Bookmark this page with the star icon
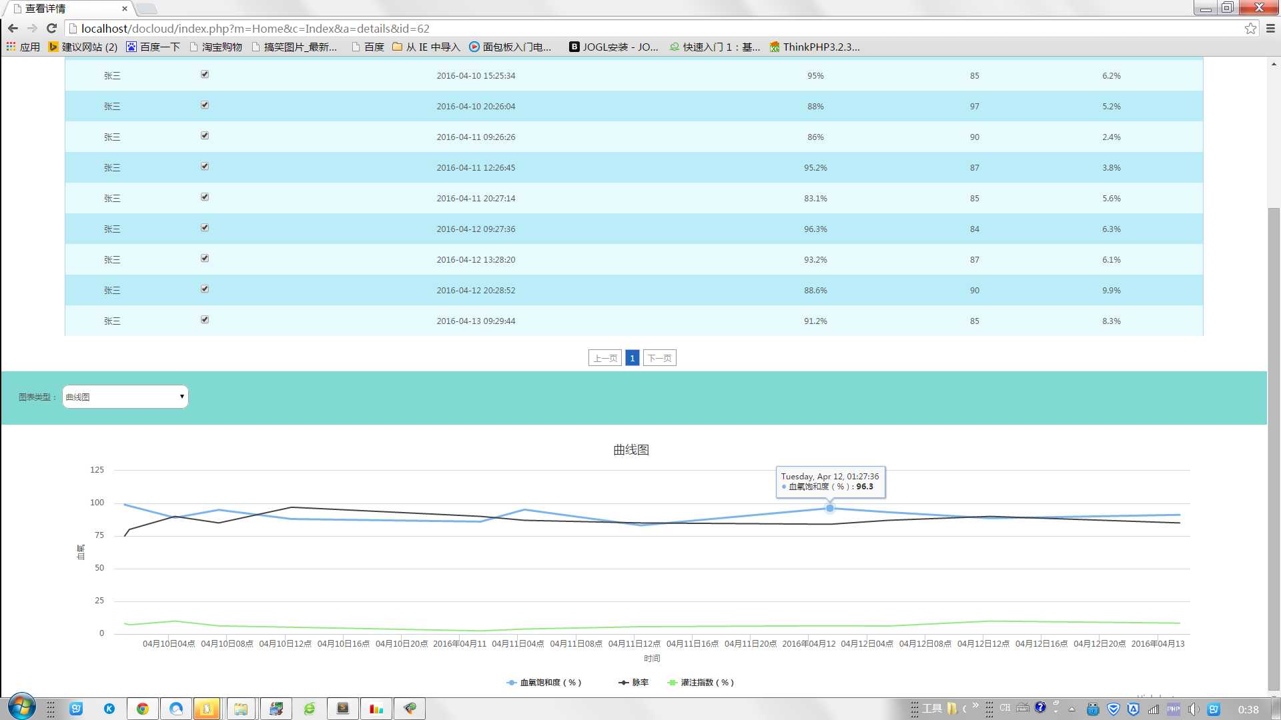 click(1250, 29)
